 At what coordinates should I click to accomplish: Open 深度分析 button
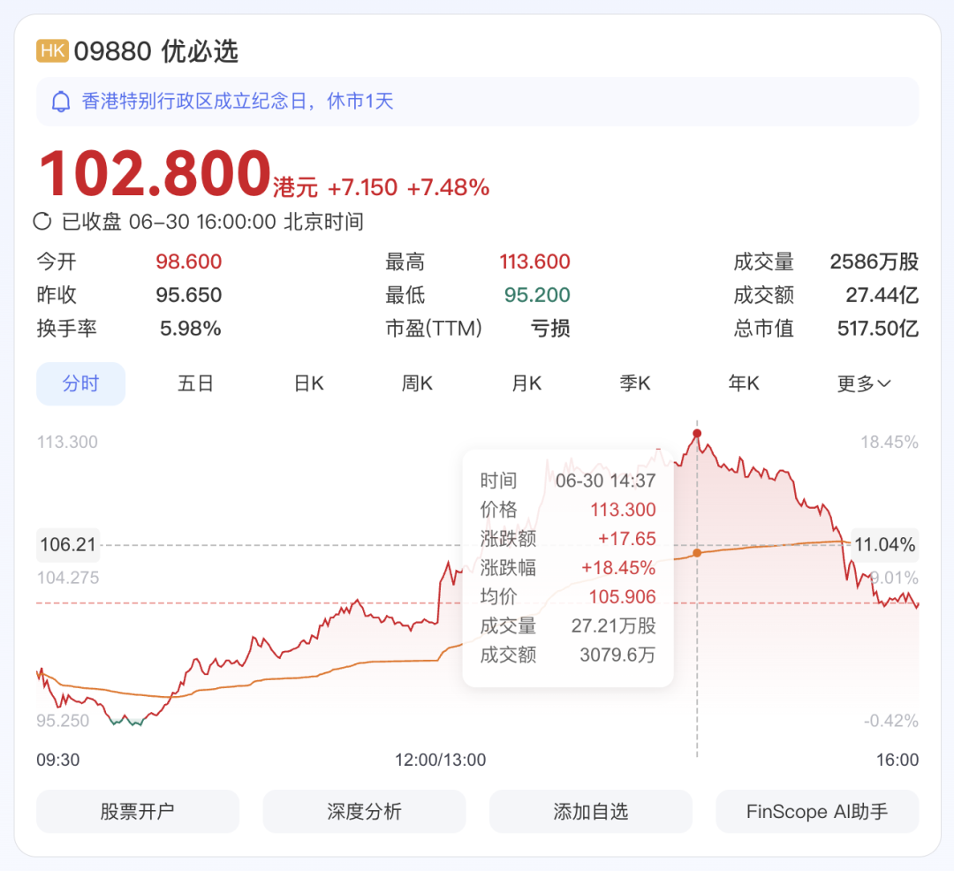pos(365,812)
